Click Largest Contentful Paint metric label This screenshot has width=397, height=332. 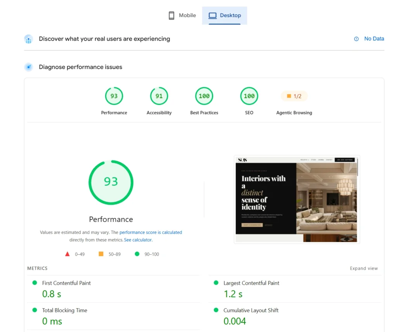pyautogui.click(x=251, y=283)
